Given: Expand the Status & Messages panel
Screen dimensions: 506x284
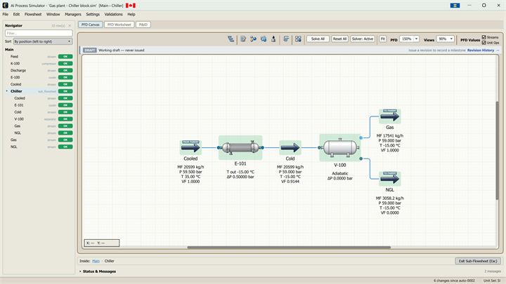Looking at the screenshot, I should [x=80, y=271].
